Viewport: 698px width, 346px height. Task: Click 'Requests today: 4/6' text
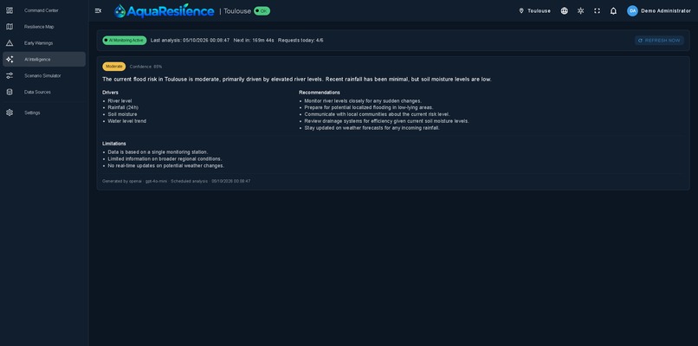301,41
